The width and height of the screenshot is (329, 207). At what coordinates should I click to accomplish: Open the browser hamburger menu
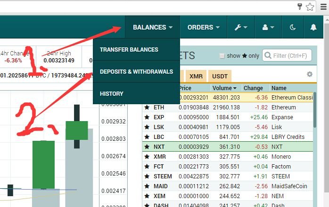click(x=323, y=7)
